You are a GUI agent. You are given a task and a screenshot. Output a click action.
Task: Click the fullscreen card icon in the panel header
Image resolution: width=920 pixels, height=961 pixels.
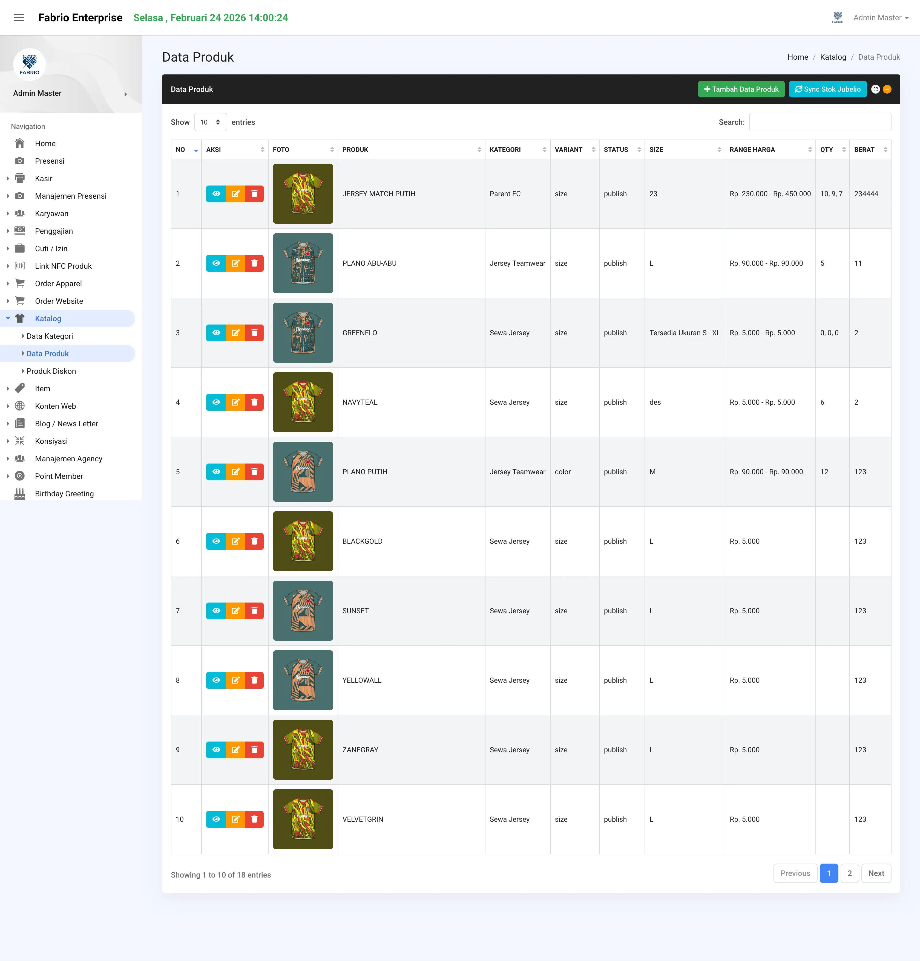(x=875, y=89)
